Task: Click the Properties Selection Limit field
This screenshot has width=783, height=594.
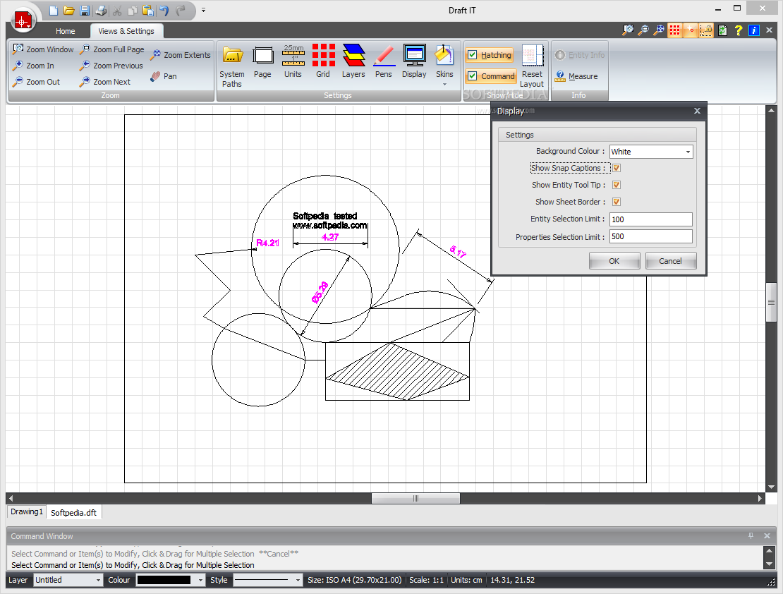Action: (650, 236)
